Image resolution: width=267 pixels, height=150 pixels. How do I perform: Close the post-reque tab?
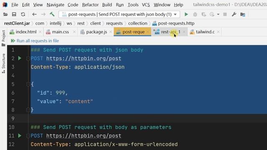pyautogui.click(x=148, y=32)
